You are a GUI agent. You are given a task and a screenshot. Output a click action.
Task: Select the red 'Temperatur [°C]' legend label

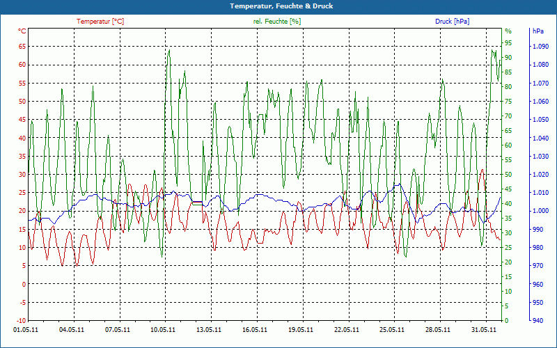[x=100, y=22]
